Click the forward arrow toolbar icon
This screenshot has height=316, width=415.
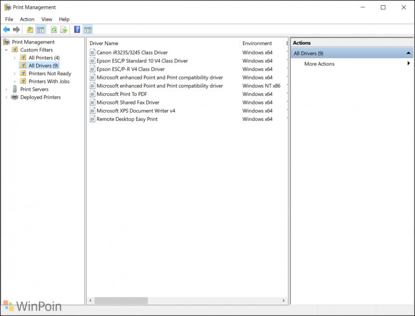17,30
